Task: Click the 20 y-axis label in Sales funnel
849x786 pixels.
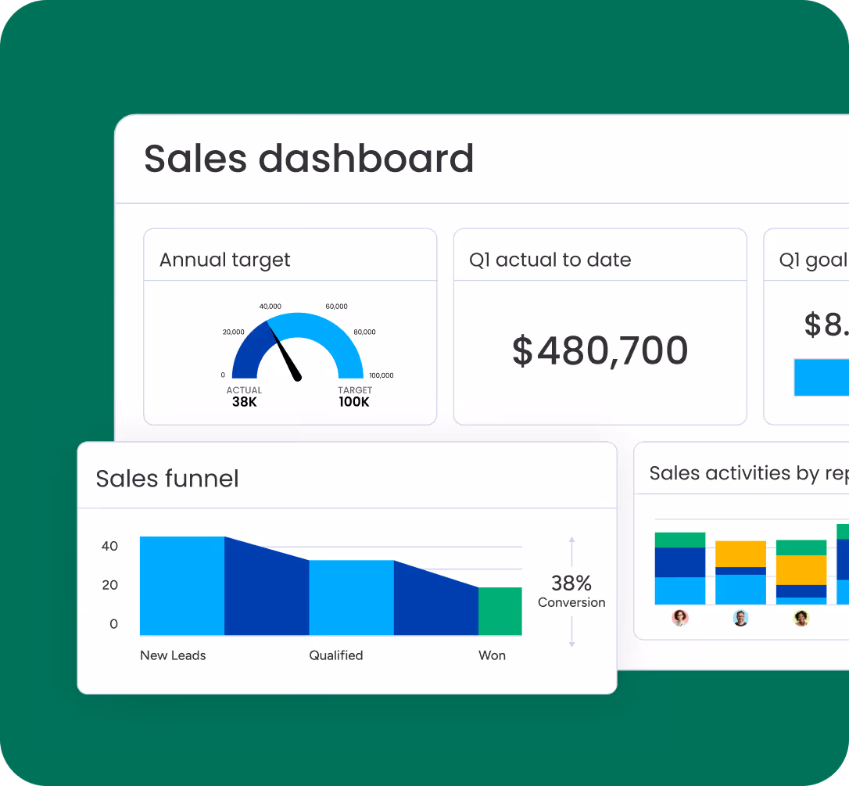Action: 110,585
